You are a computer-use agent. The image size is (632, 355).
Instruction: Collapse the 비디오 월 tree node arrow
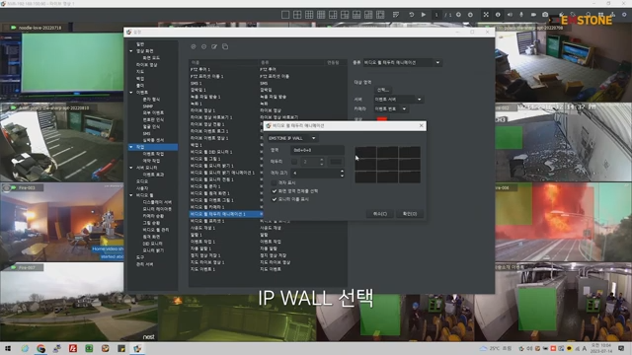[131, 195]
